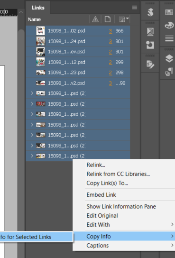
Task: Open the Pages panel grid icon
Action: 169,12
